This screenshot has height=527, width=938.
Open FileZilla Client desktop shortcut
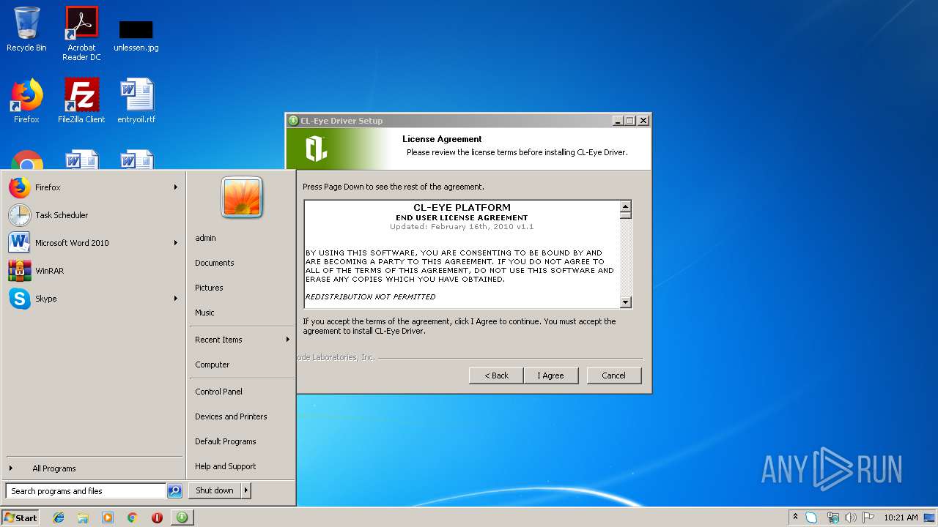coord(81,101)
